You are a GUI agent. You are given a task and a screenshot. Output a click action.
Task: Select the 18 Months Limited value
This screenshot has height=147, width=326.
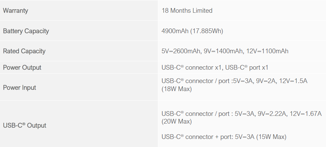click(x=187, y=10)
